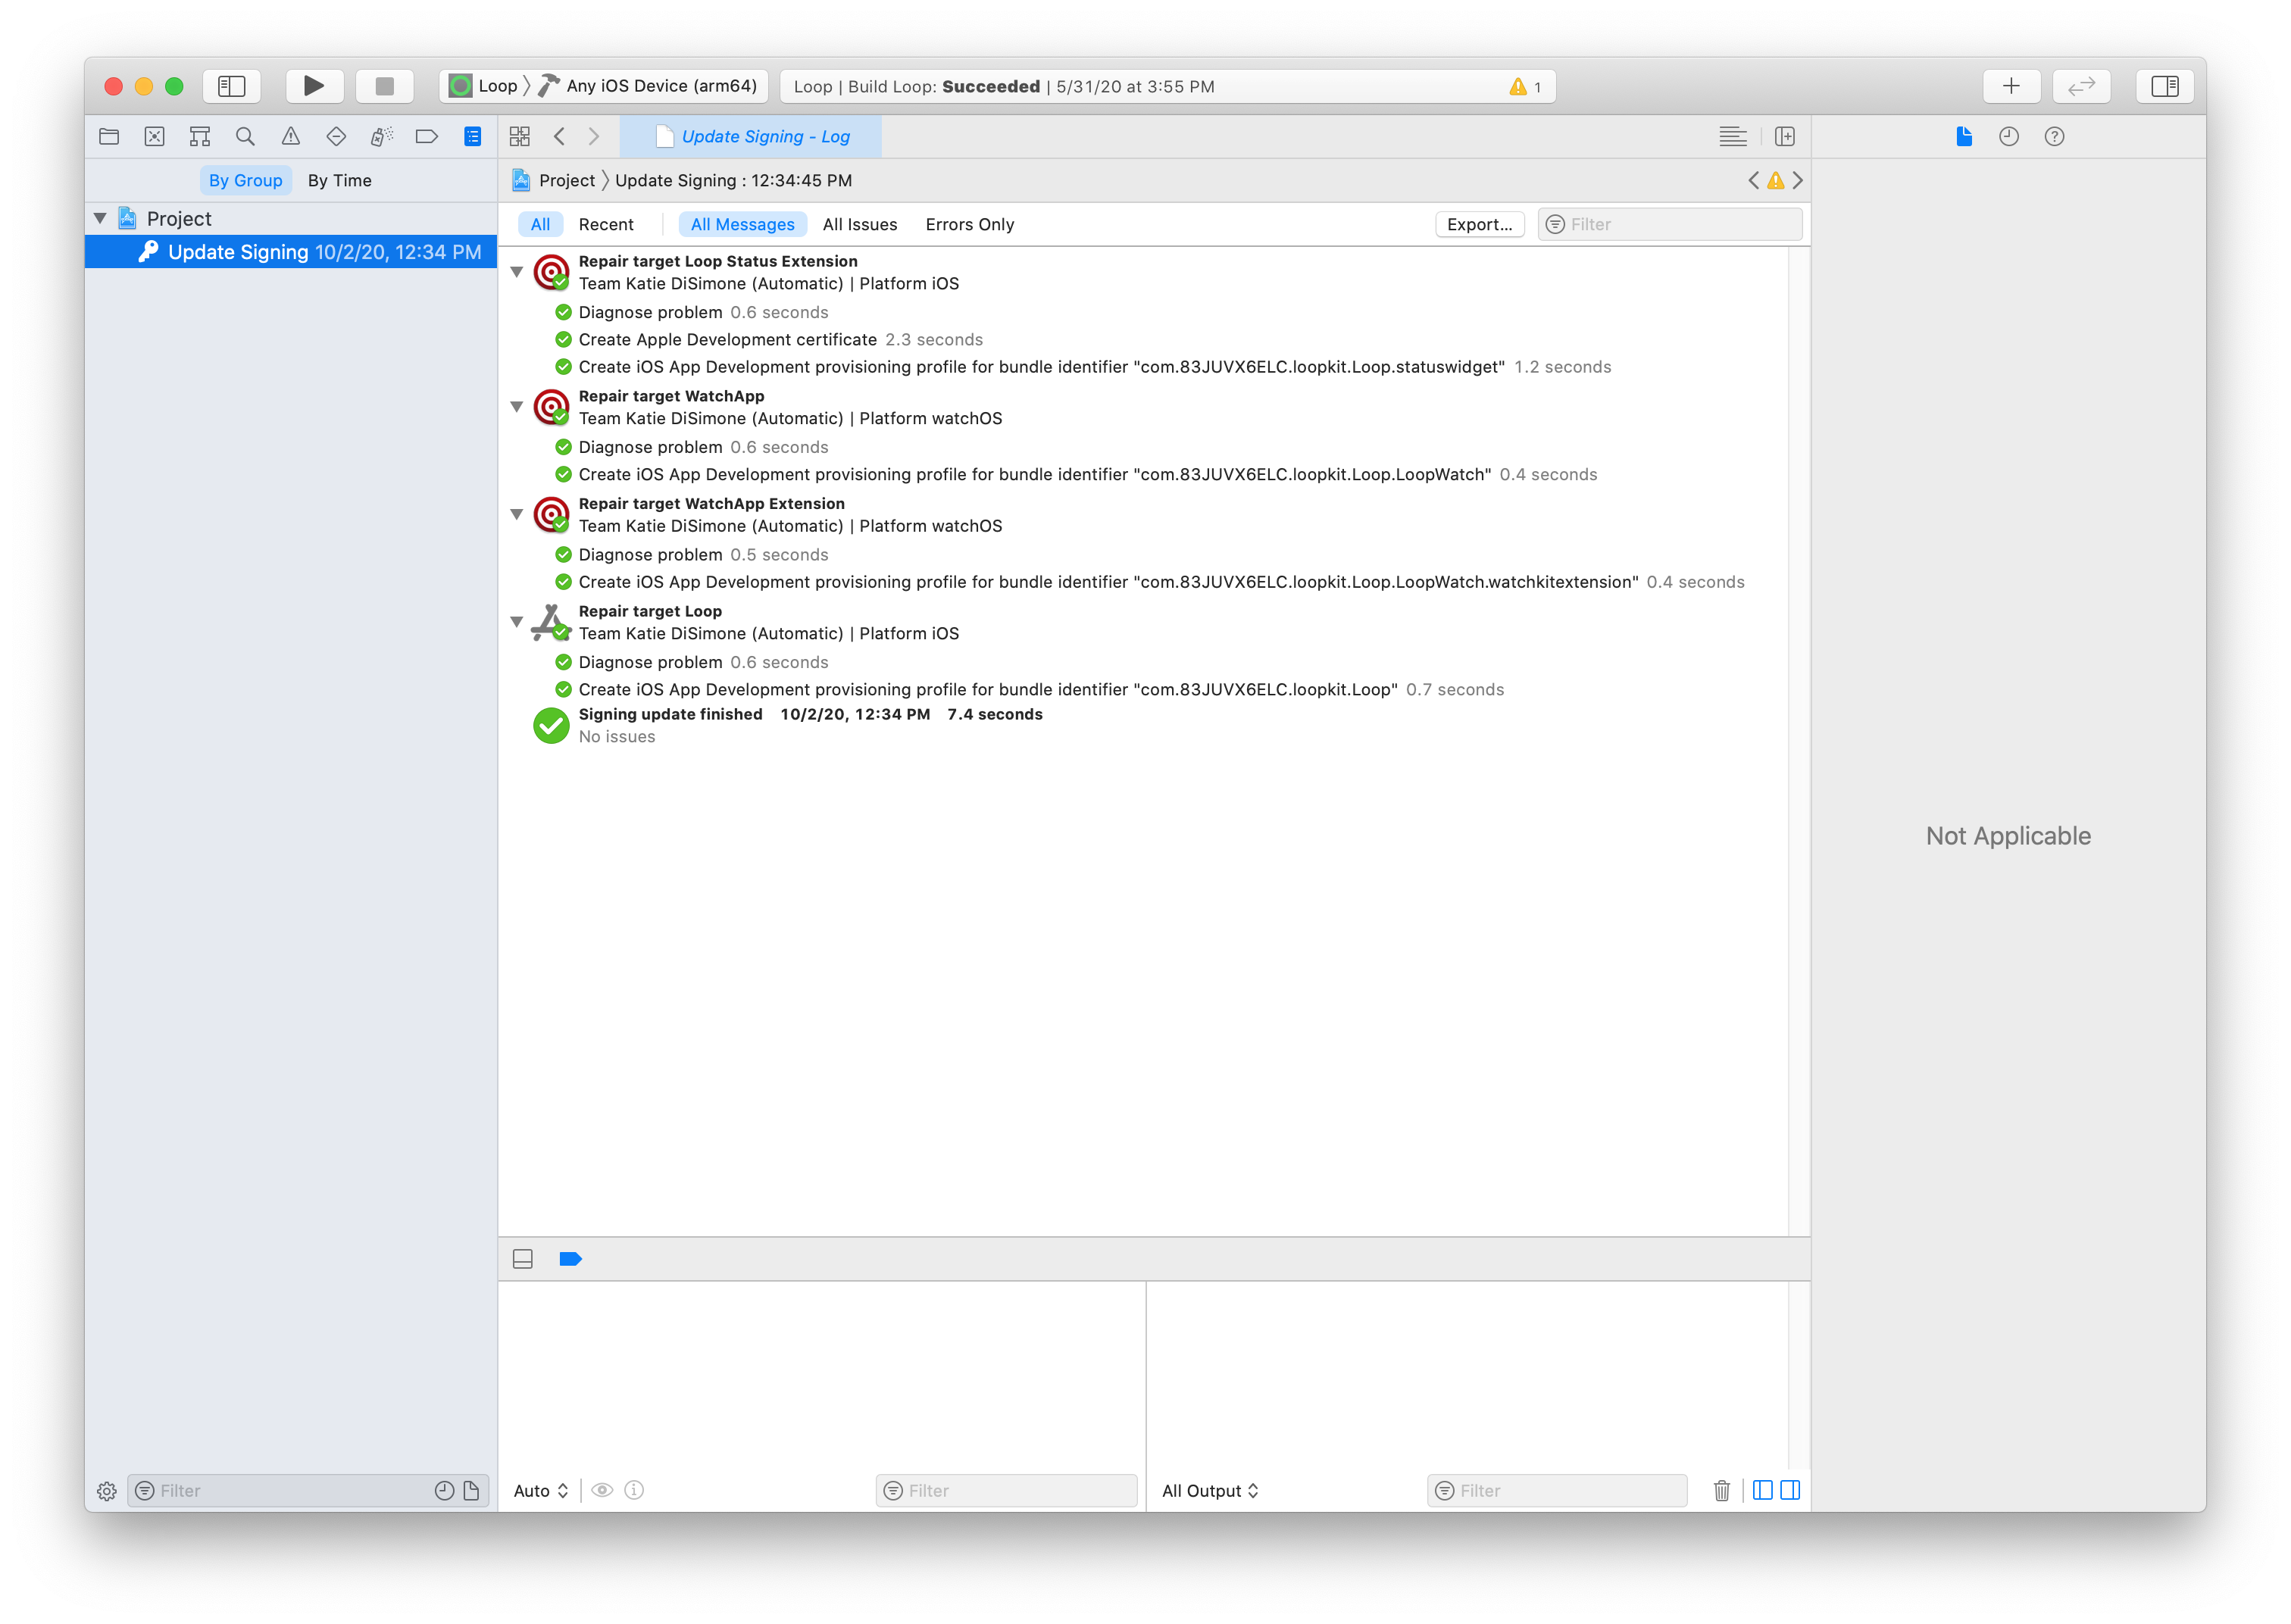Click the log Filter field
Viewport: 2291px width, 1624px height.
1669,224
